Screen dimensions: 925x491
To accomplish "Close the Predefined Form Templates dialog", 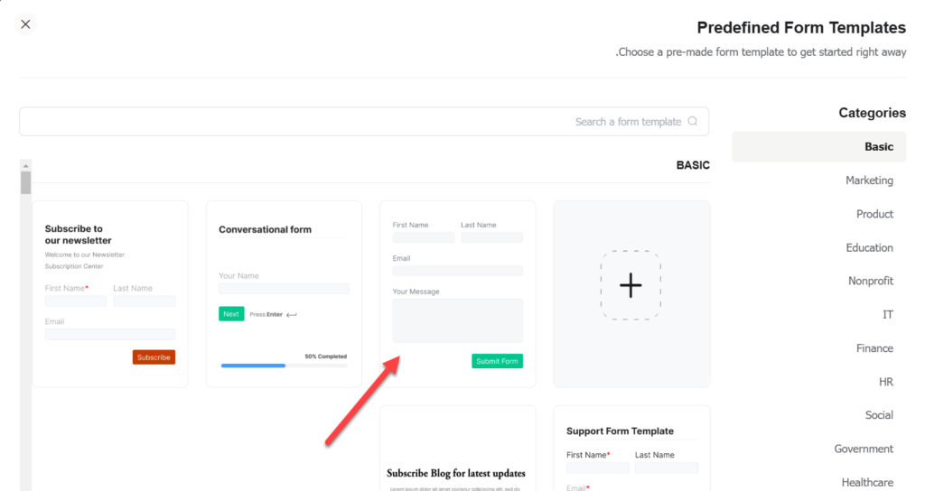I will tap(25, 24).
